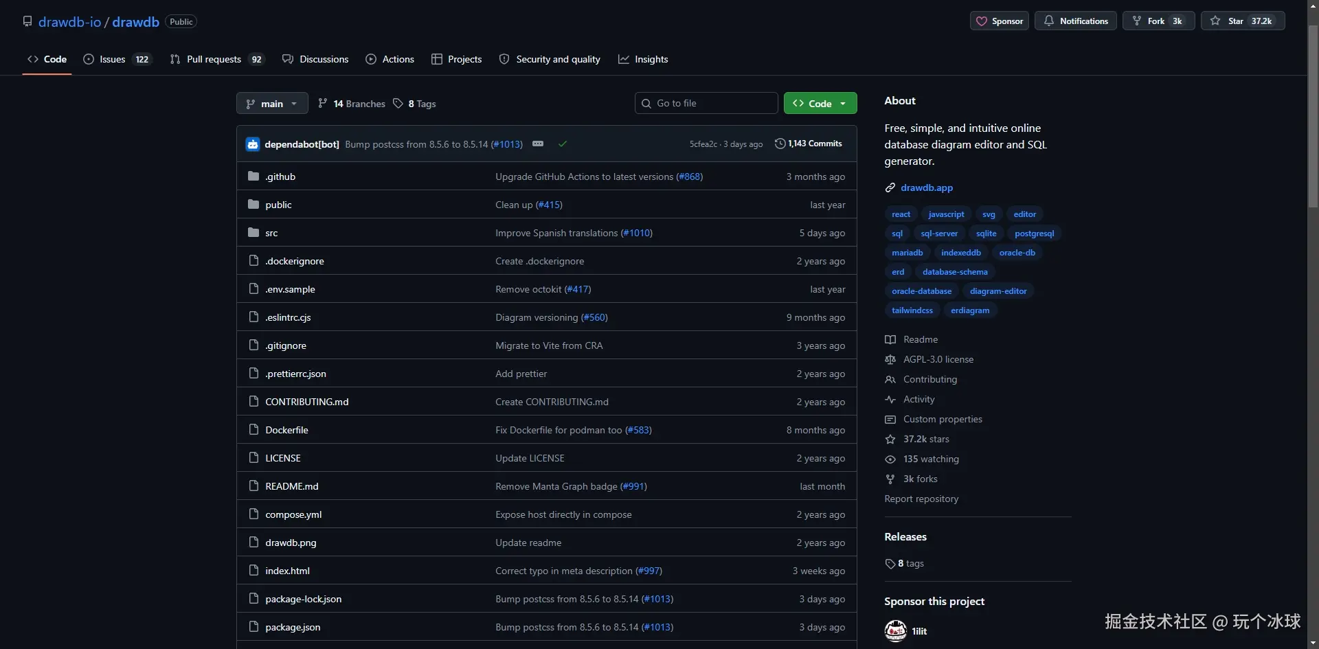Click the Sponsor heart button
Viewport: 1319px width, 649px height.
click(x=999, y=21)
